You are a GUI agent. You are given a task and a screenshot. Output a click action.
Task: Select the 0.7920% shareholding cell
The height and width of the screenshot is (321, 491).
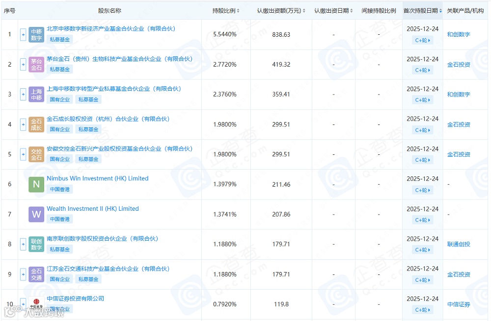click(225, 304)
